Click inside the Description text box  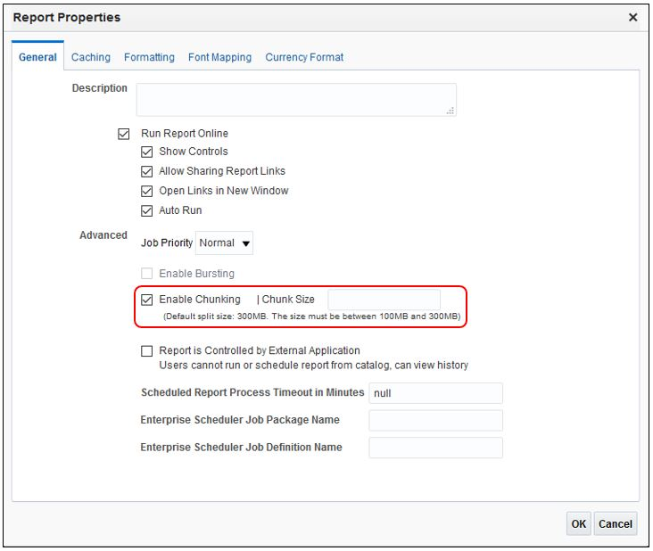(295, 100)
